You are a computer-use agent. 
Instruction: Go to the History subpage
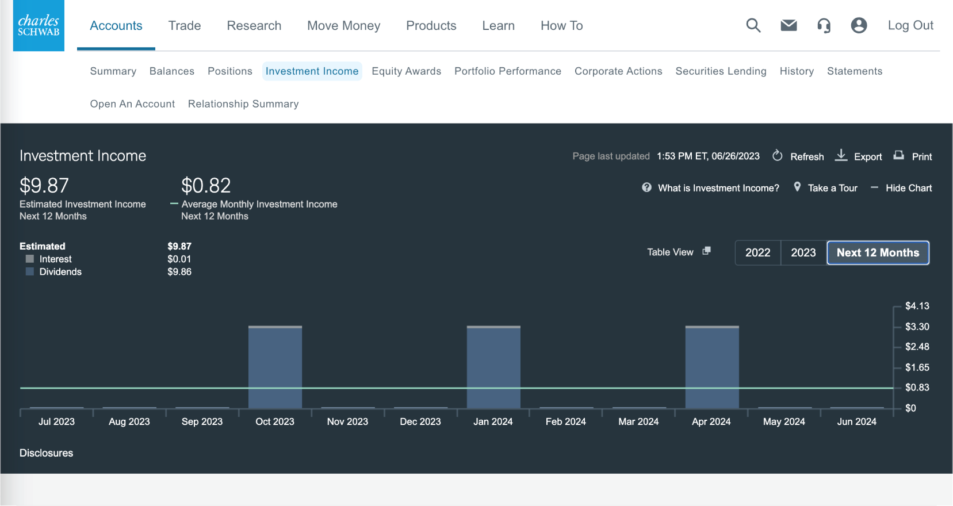pyautogui.click(x=797, y=71)
